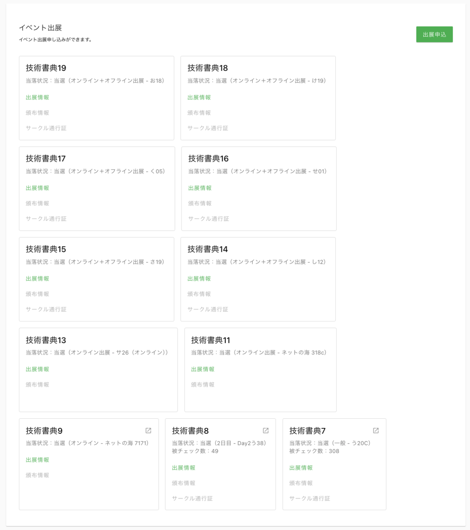Open 出展情報 link in 技術書典7 card
Screen dimensions: 470x530
pyautogui.click(x=301, y=468)
